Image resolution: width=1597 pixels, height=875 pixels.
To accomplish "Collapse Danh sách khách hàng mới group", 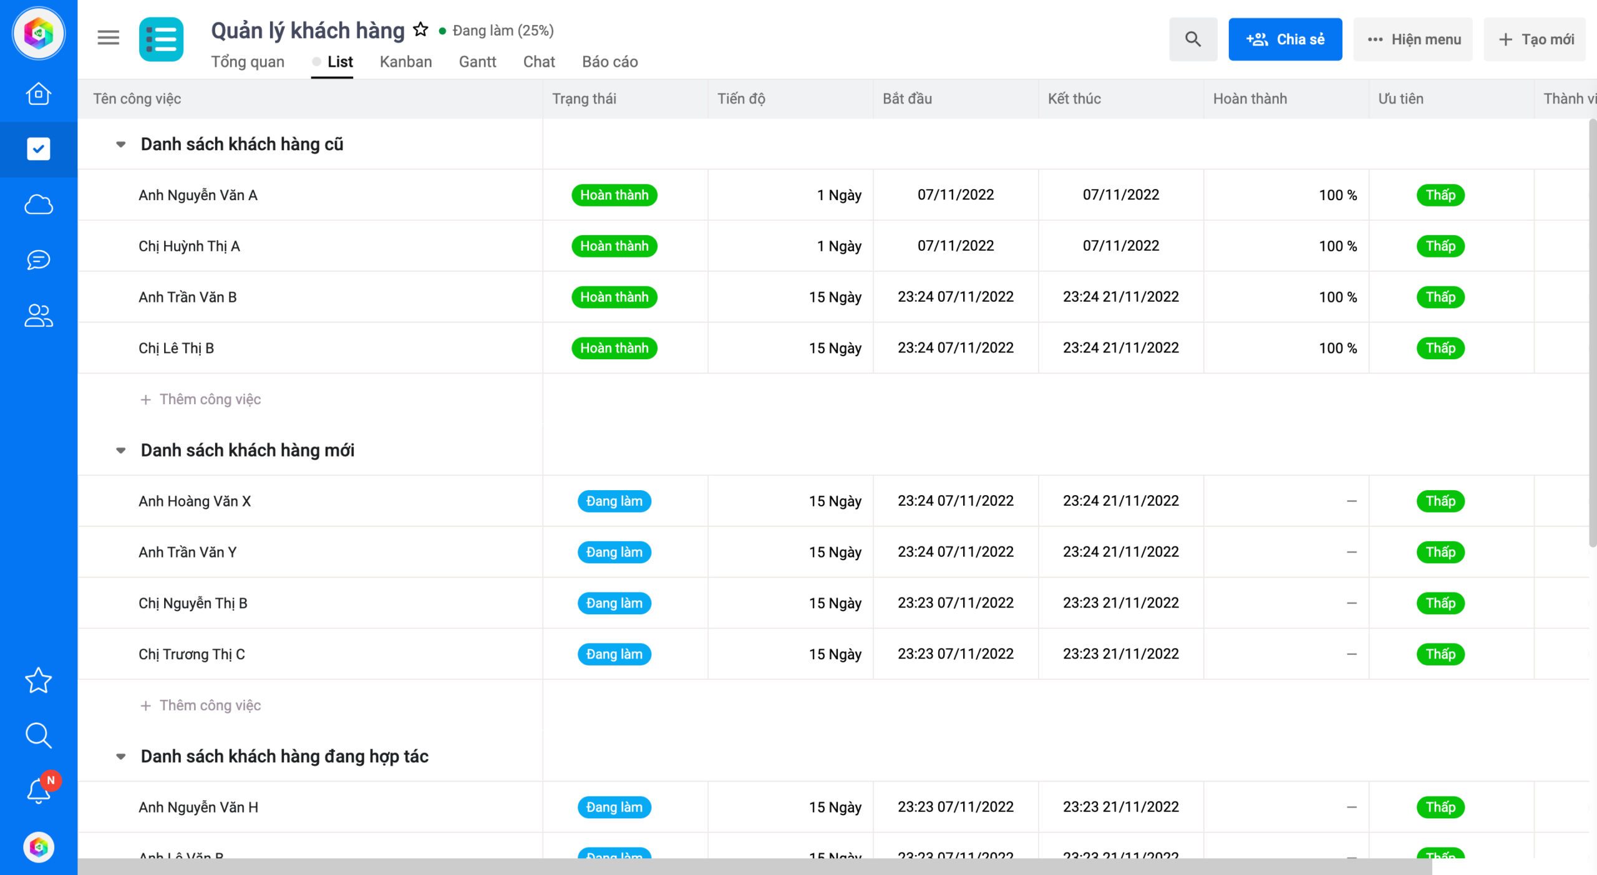I will point(121,450).
